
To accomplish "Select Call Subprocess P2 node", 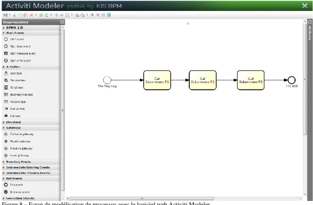I will tap(203, 80).
